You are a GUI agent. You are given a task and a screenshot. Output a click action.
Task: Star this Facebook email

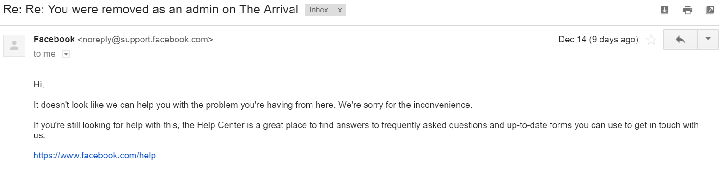[651, 40]
